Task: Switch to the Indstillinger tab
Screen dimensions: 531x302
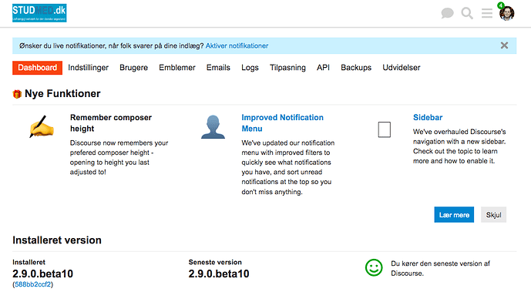Action: 88,68
